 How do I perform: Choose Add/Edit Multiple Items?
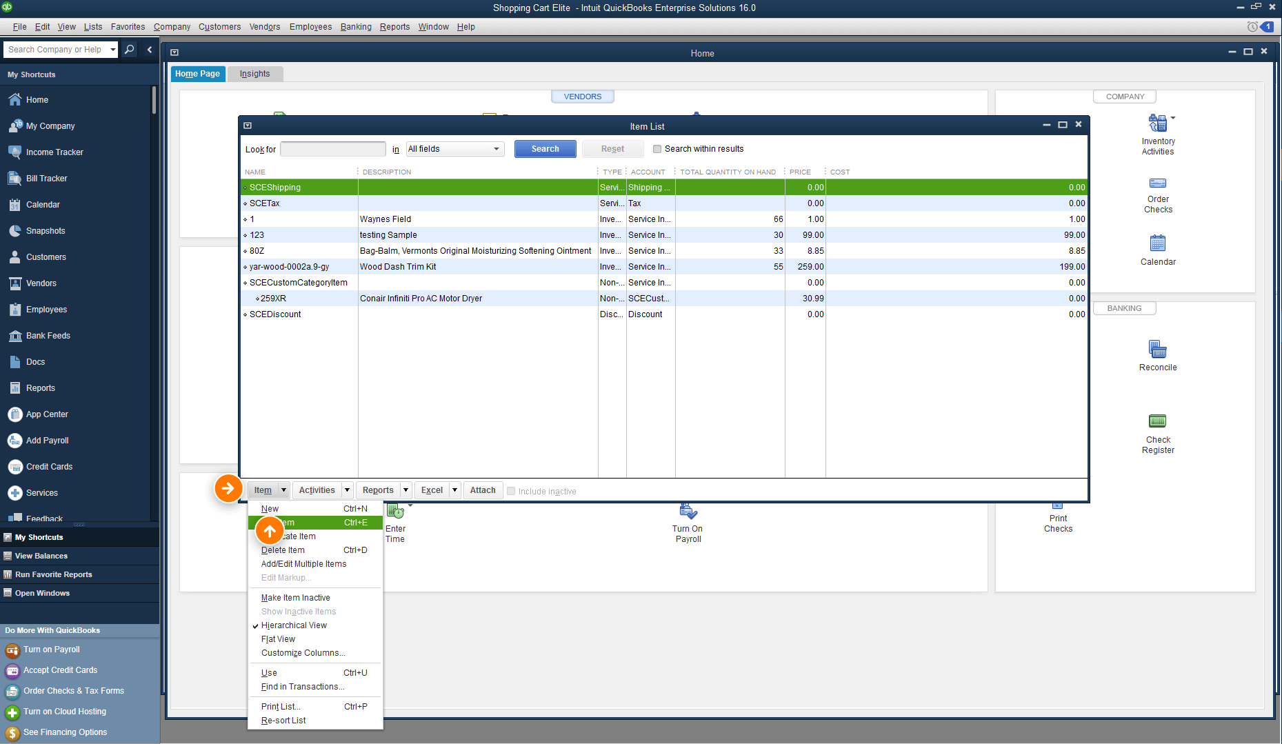(314, 564)
